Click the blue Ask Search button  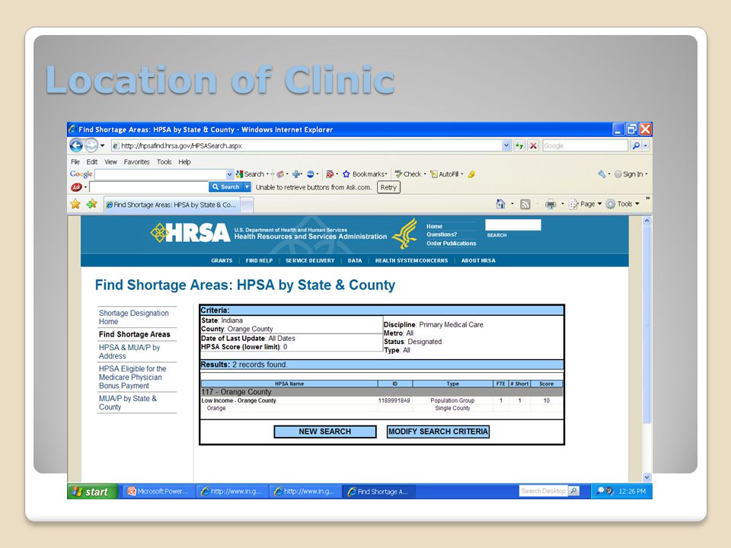[x=226, y=187]
